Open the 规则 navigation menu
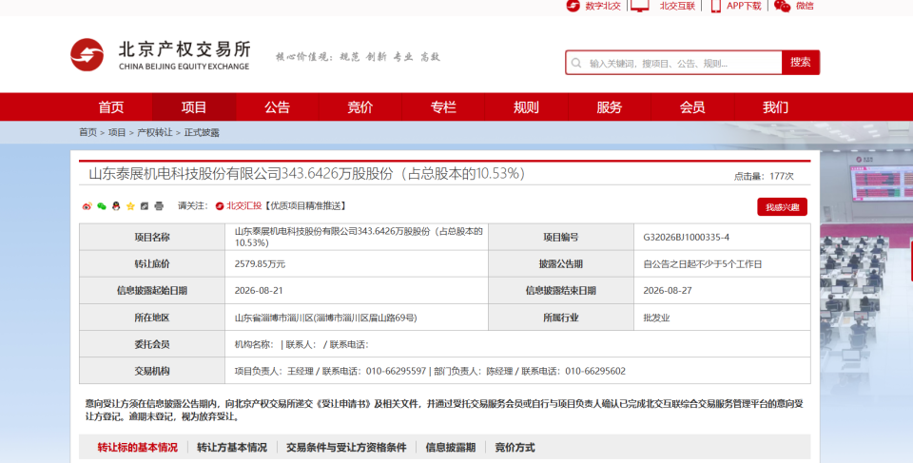Viewport: 913px width, 463px height. pyautogui.click(x=526, y=107)
